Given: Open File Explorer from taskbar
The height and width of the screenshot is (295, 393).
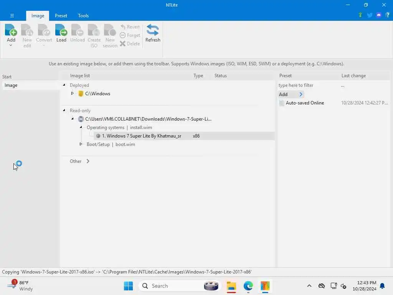Looking at the screenshot, I should click(x=231, y=286).
